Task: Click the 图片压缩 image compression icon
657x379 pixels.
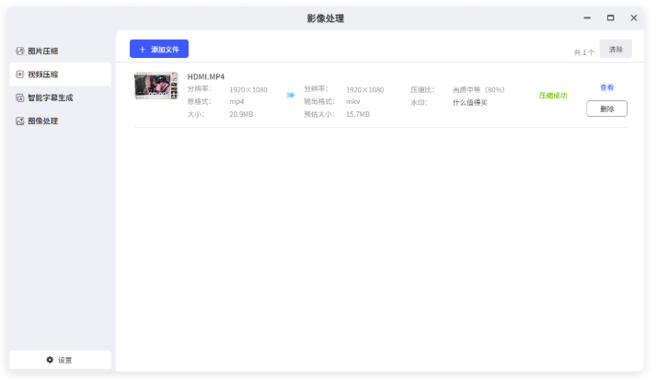Action: (20, 51)
